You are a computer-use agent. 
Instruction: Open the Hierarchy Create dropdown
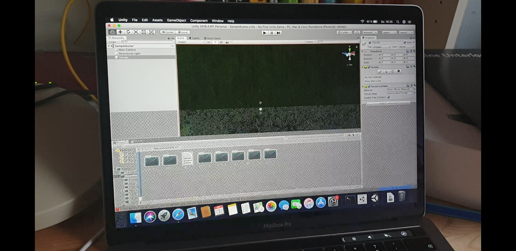113,42
